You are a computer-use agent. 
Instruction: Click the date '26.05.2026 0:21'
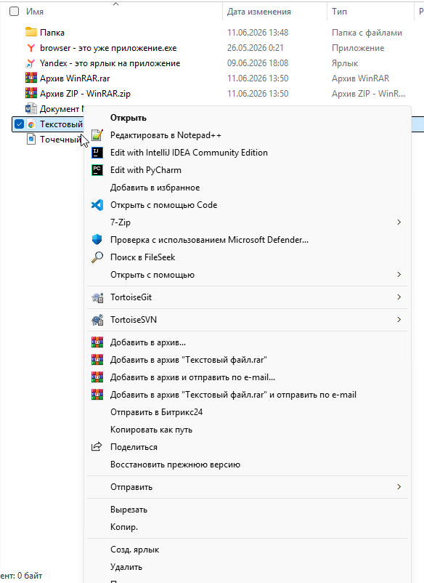255,48
